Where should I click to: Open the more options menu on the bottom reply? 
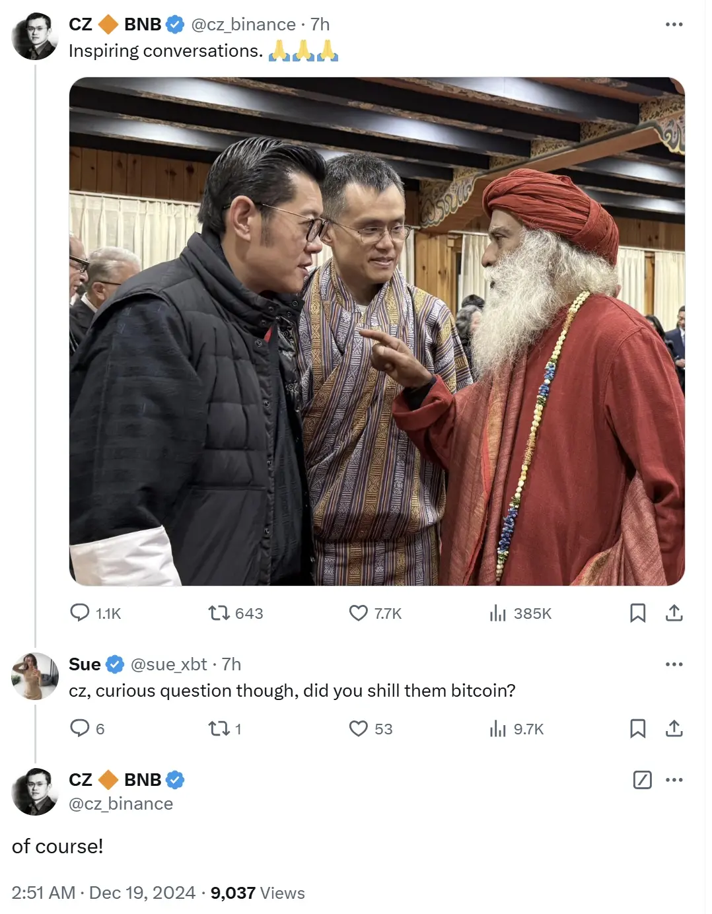pyautogui.click(x=674, y=780)
